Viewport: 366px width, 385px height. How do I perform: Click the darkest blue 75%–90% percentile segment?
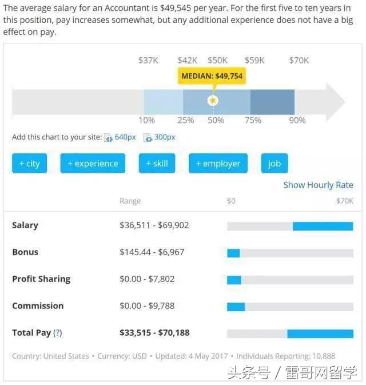pos(272,102)
